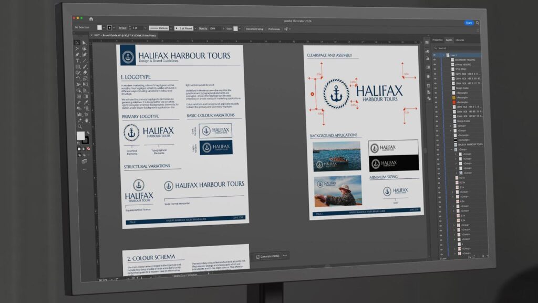Viewport: 538px width, 303px height.
Task: Switch to the Libraries tab
Action: point(460,40)
